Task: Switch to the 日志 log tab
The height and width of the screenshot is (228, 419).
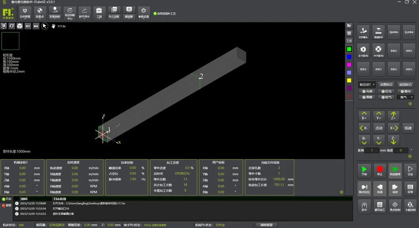Action: 7,199
